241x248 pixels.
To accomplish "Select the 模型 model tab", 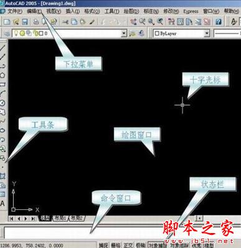I will 45,218.
